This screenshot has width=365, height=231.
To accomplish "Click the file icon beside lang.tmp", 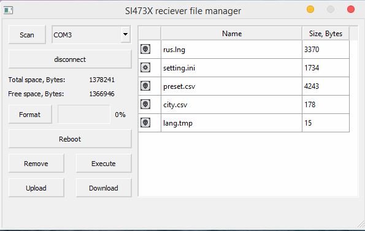I will [145, 123].
